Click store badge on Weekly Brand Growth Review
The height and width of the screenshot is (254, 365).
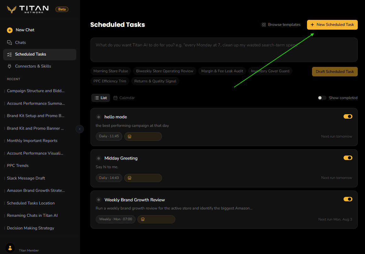click(x=156, y=219)
